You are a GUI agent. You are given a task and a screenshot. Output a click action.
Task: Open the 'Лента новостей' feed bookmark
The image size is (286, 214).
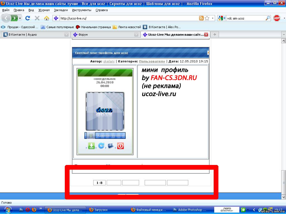pos(127,27)
